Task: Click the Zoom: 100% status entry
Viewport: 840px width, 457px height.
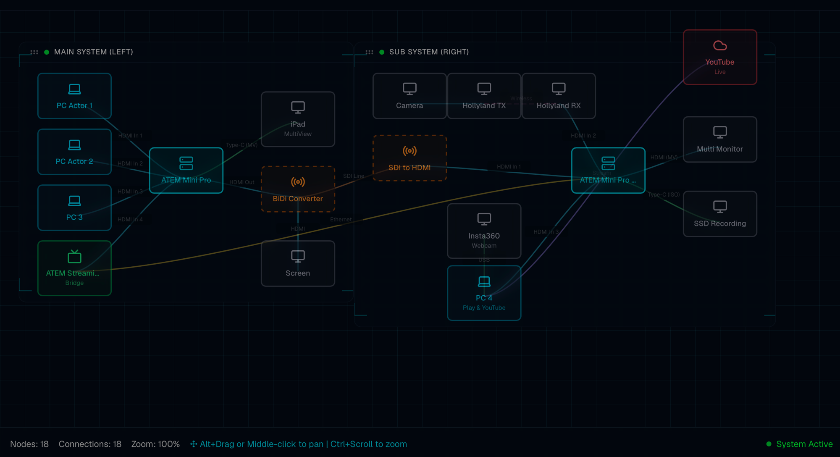Action: pyautogui.click(x=155, y=444)
